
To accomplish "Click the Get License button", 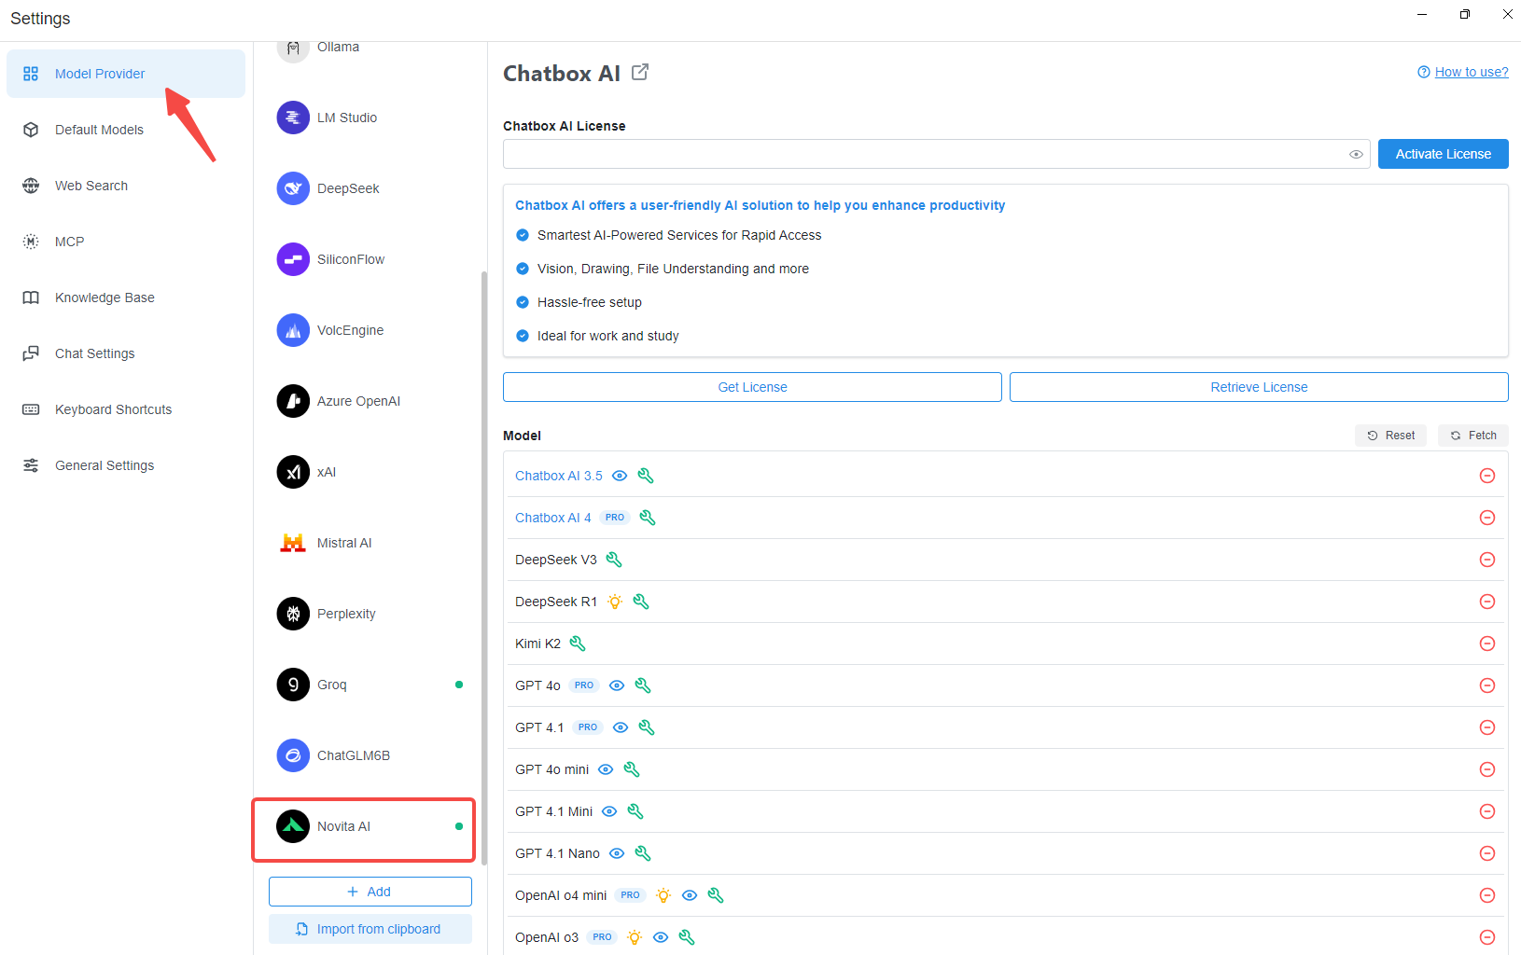I will (x=752, y=387).
